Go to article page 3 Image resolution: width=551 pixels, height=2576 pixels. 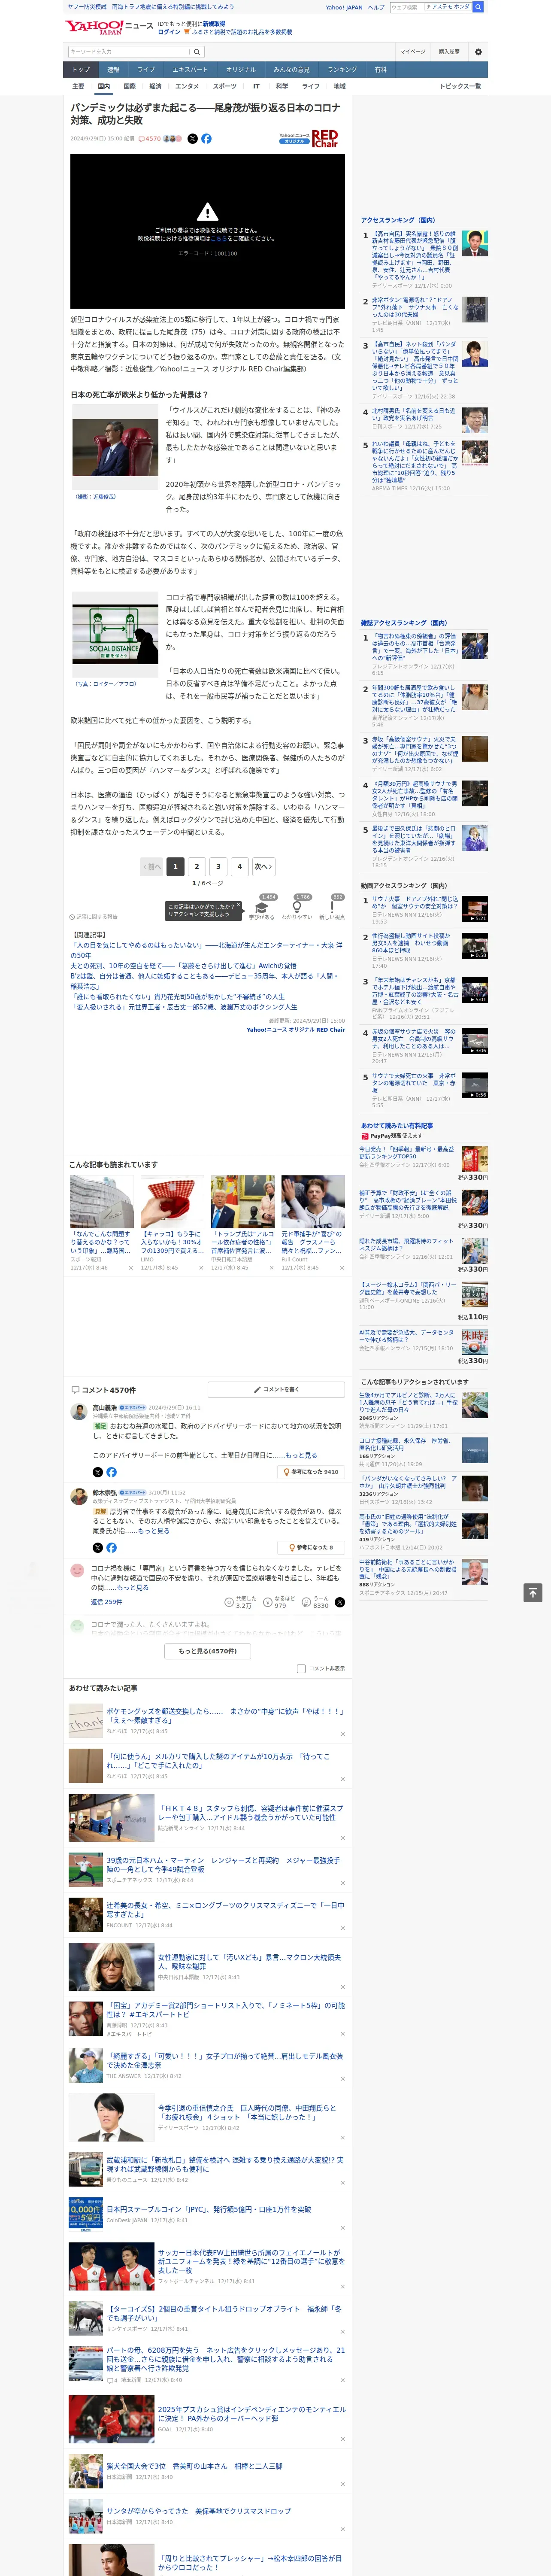pyautogui.click(x=218, y=866)
